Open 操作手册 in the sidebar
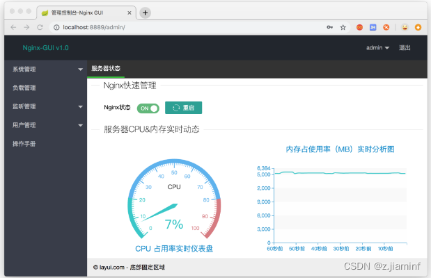 click(x=46, y=144)
